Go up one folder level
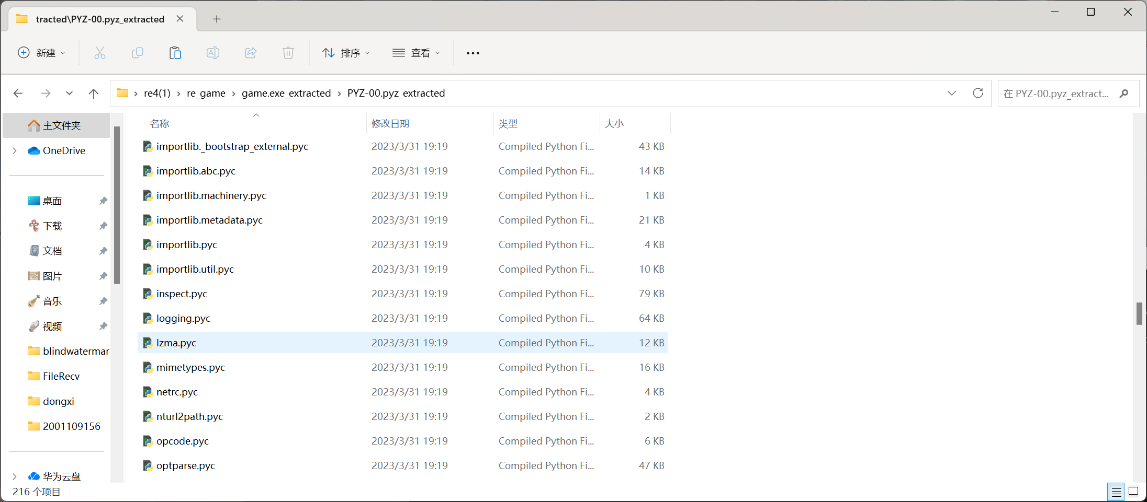Image resolution: width=1147 pixels, height=502 pixels. pyautogui.click(x=94, y=94)
